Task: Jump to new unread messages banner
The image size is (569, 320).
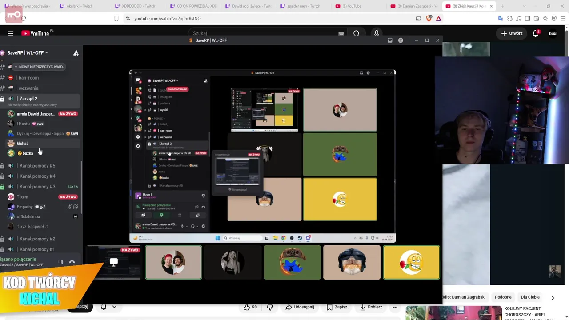Action: click(39, 67)
